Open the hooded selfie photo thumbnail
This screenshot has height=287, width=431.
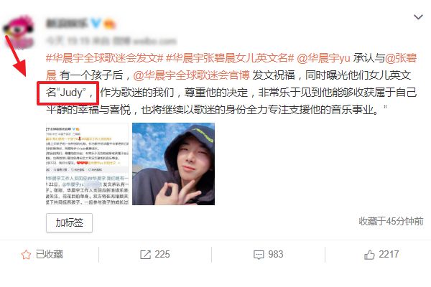point(173,164)
